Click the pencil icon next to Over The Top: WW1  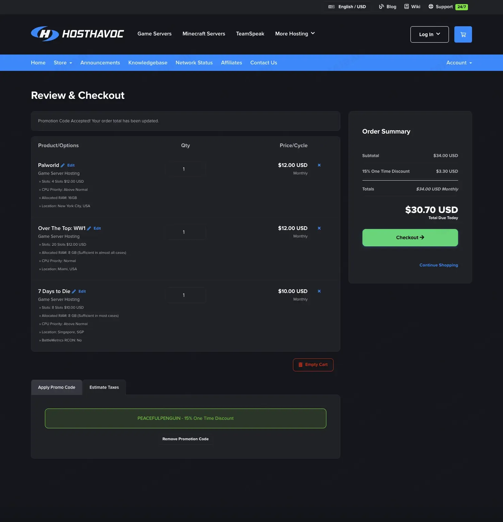coord(89,228)
